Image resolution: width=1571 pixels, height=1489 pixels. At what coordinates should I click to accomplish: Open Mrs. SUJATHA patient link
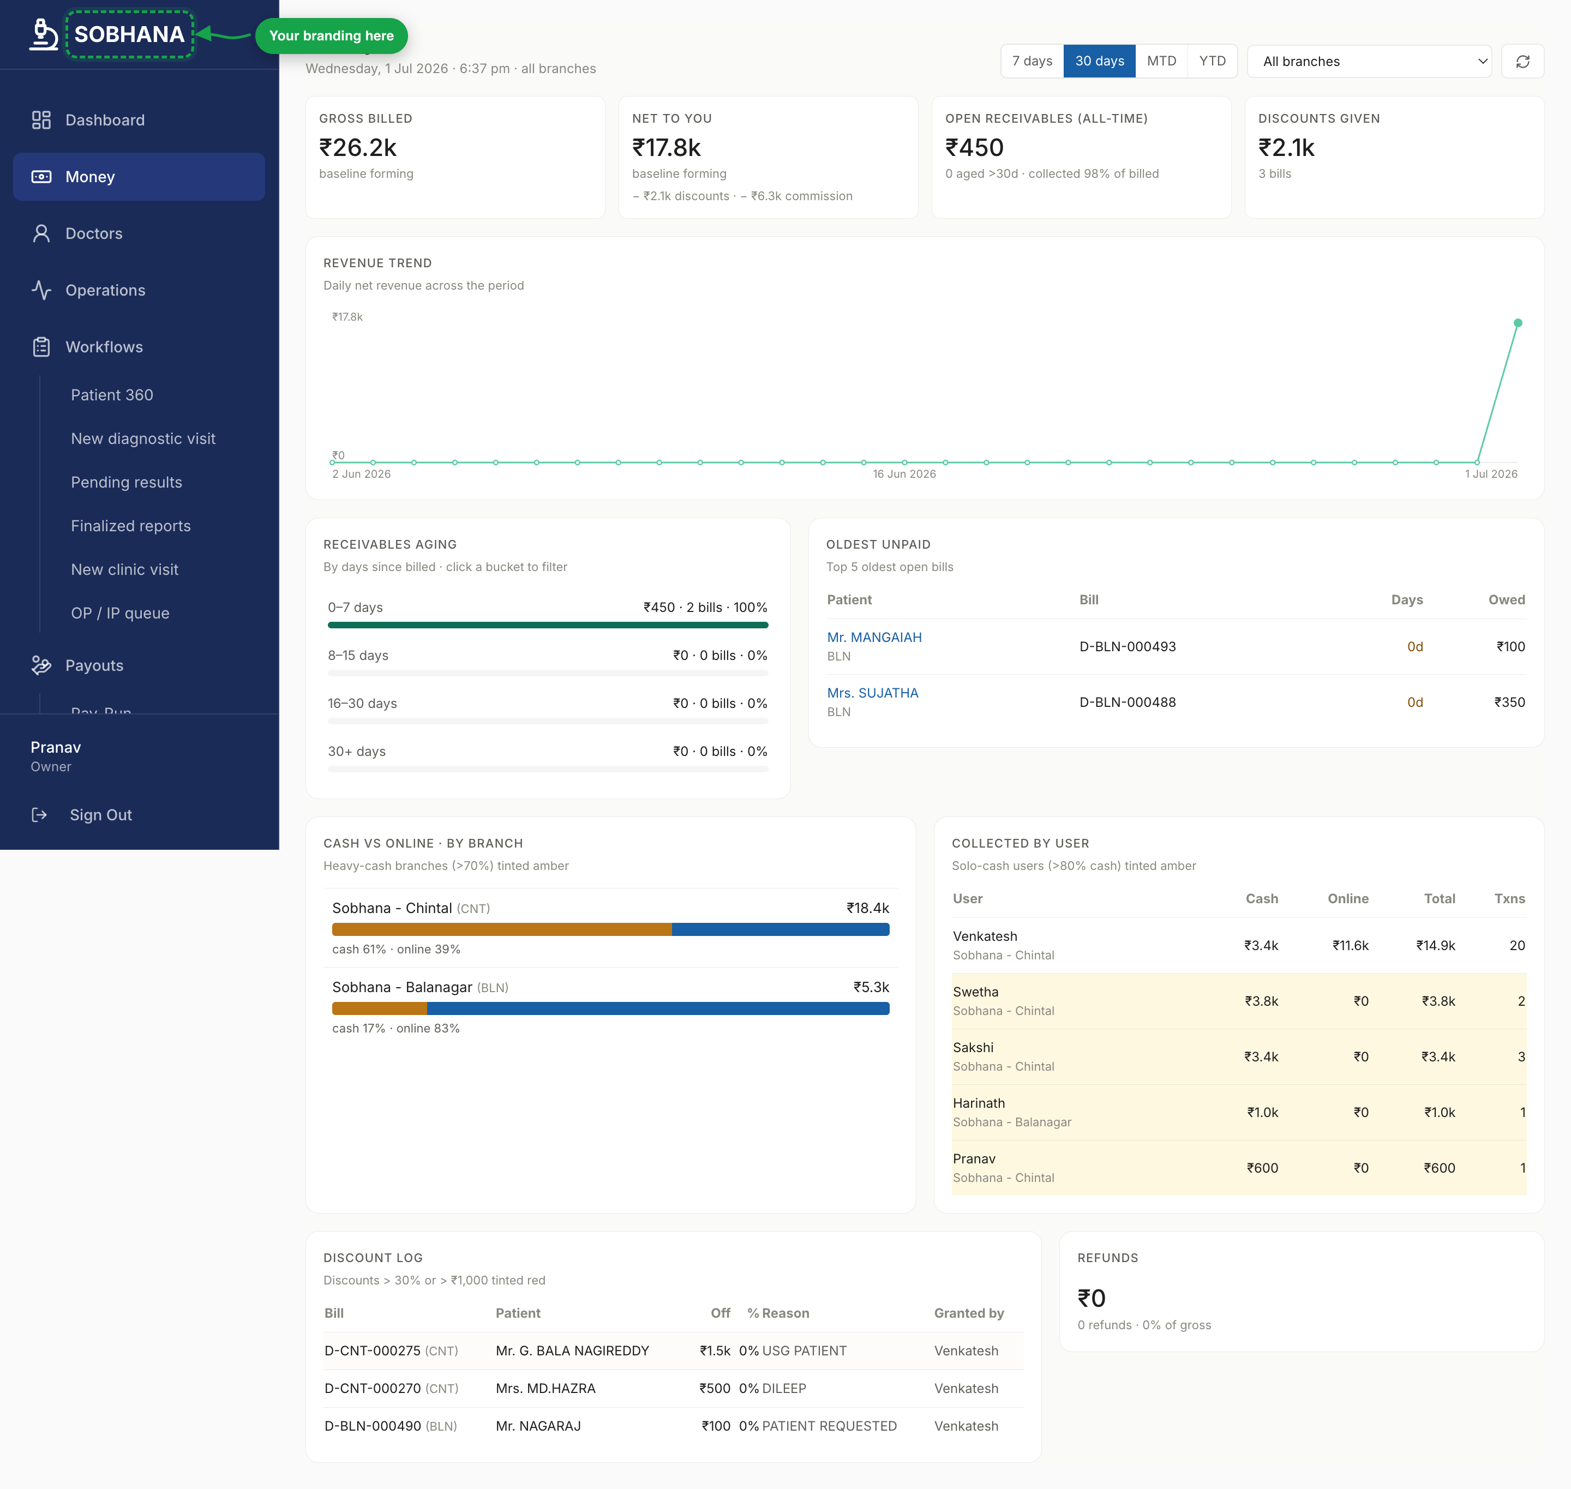tap(872, 693)
